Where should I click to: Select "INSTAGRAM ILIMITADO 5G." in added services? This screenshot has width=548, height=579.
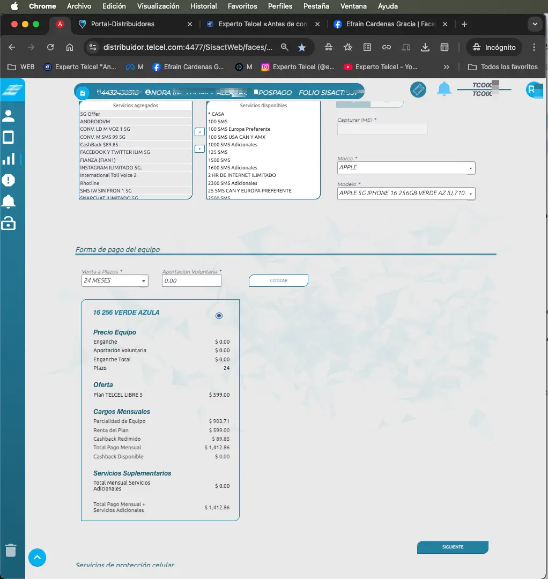pos(136,168)
